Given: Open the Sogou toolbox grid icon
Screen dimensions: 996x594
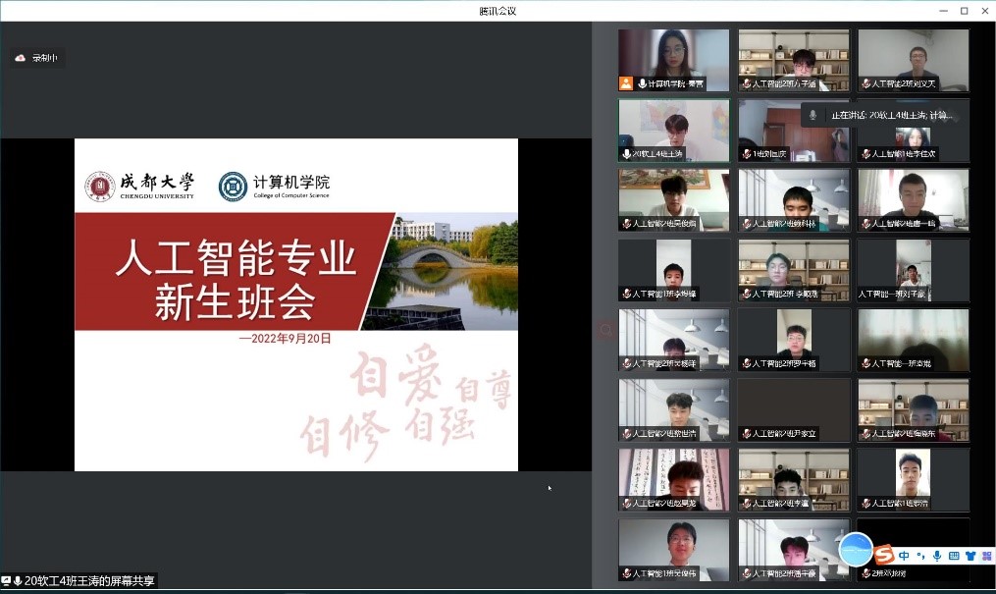Looking at the screenshot, I should coord(986,556).
